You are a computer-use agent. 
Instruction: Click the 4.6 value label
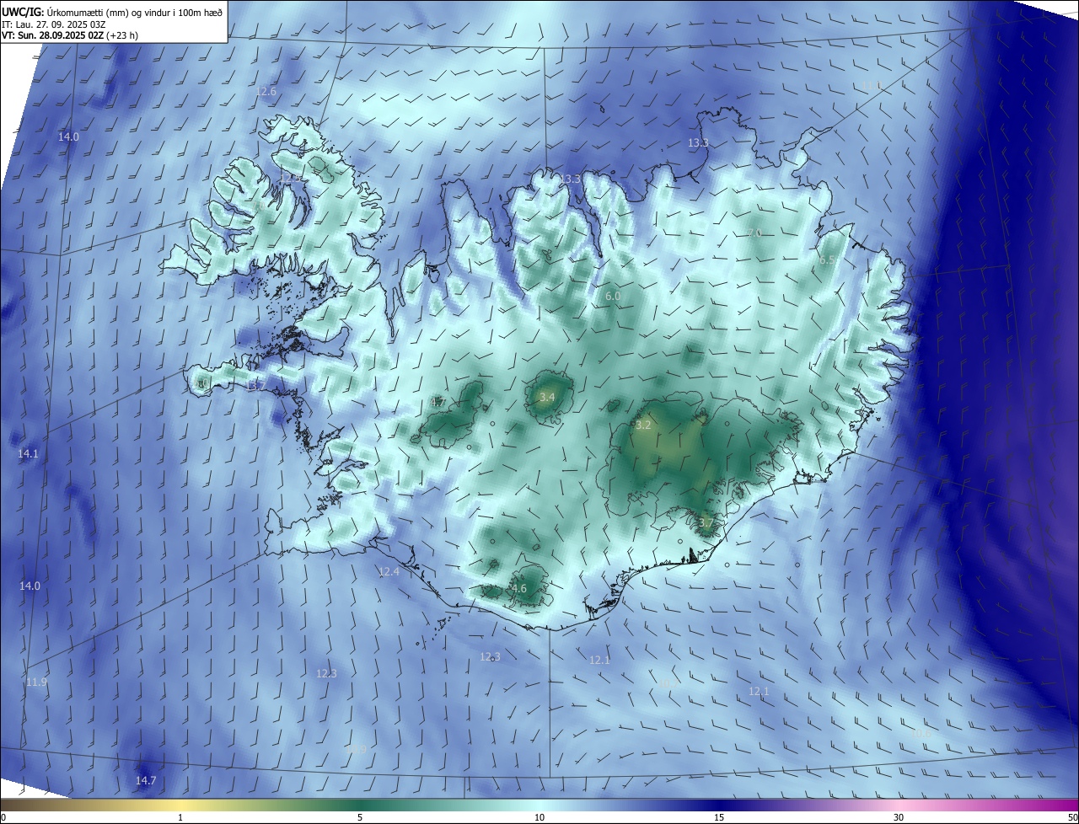pyautogui.click(x=518, y=588)
